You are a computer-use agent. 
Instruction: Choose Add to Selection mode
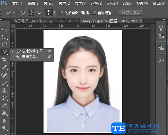click(x=31, y=13)
